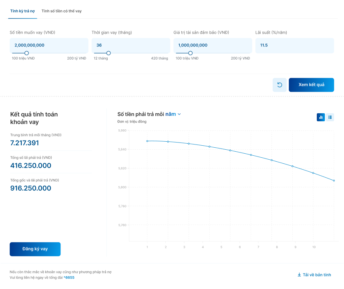Click the first data point on chart
Viewport: 344px width, 289px height.
(147, 141)
